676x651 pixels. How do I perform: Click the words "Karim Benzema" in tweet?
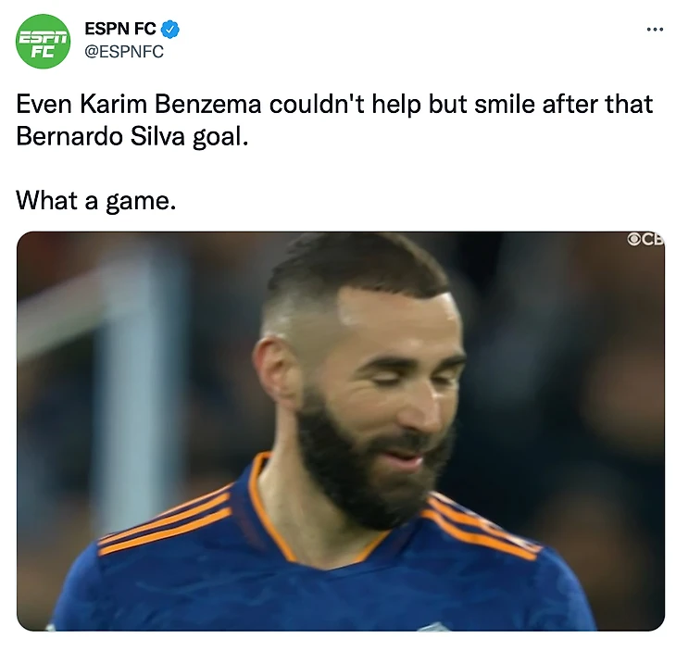(x=170, y=105)
